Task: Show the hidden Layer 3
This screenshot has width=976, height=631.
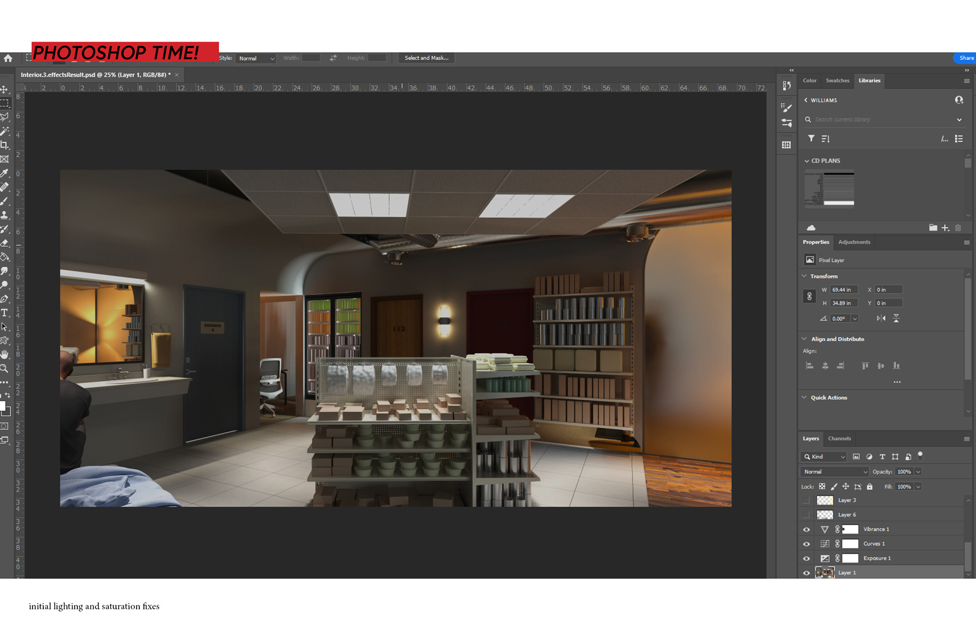Action: pyautogui.click(x=806, y=500)
